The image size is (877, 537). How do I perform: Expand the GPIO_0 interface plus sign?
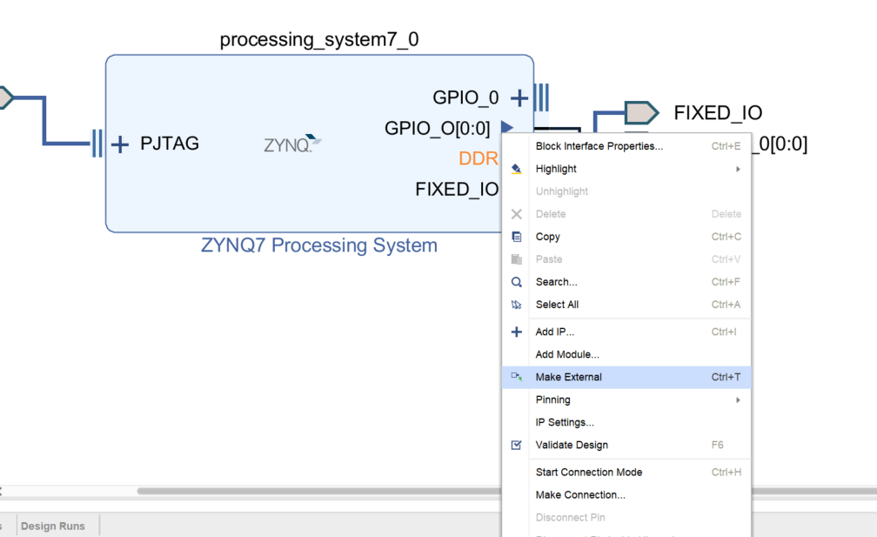tap(519, 97)
